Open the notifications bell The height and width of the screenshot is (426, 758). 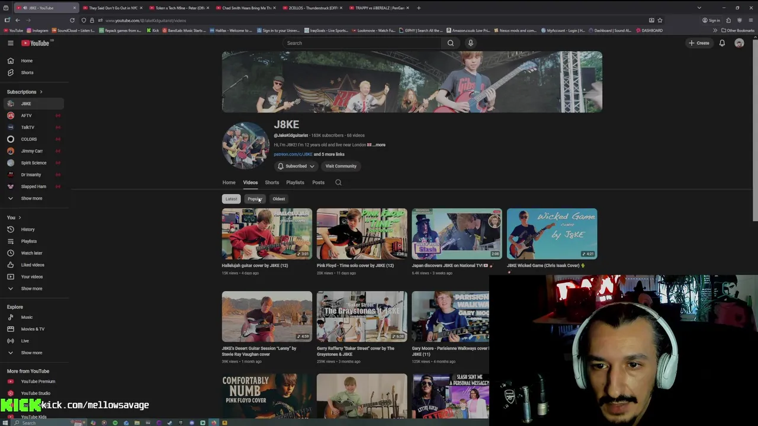tap(722, 43)
